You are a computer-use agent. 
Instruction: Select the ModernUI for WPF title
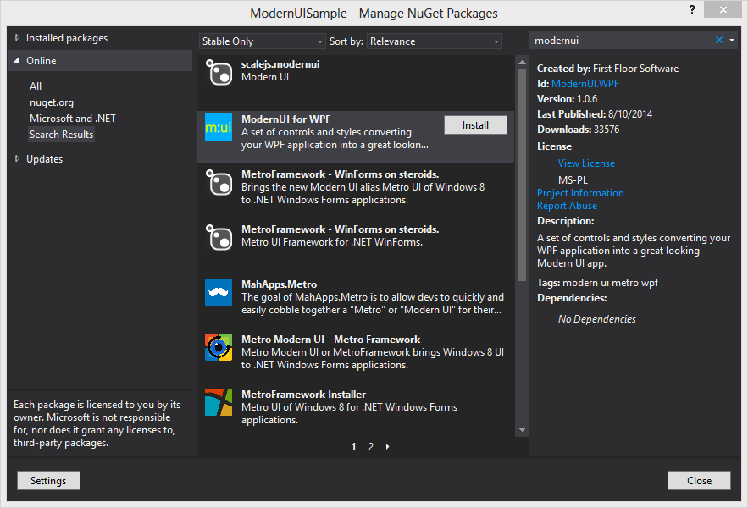pyautogui.click(x=285, y=119)
